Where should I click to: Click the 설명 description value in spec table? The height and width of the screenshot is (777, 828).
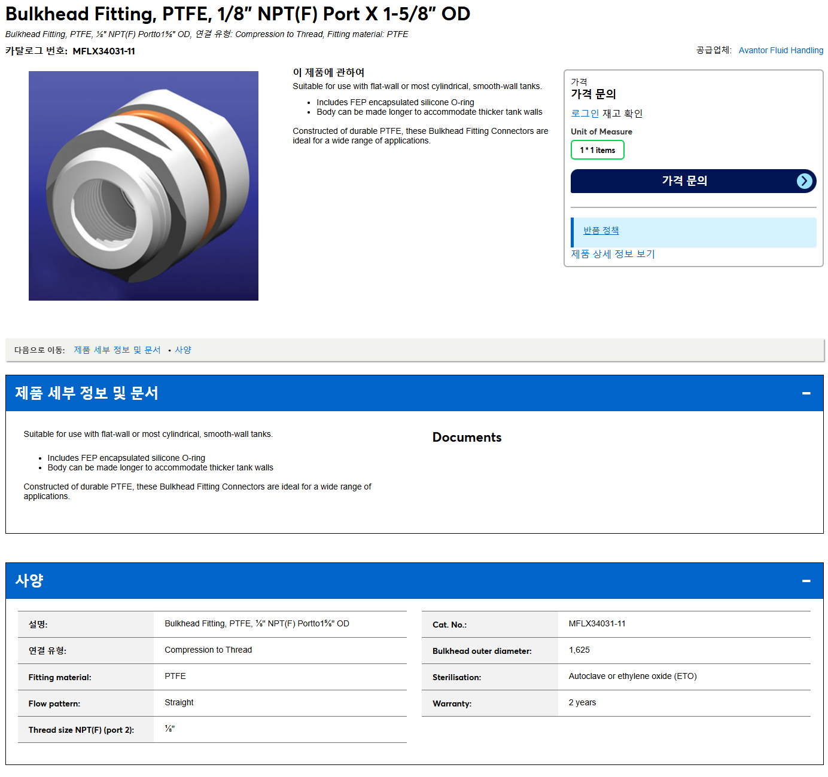257,623
